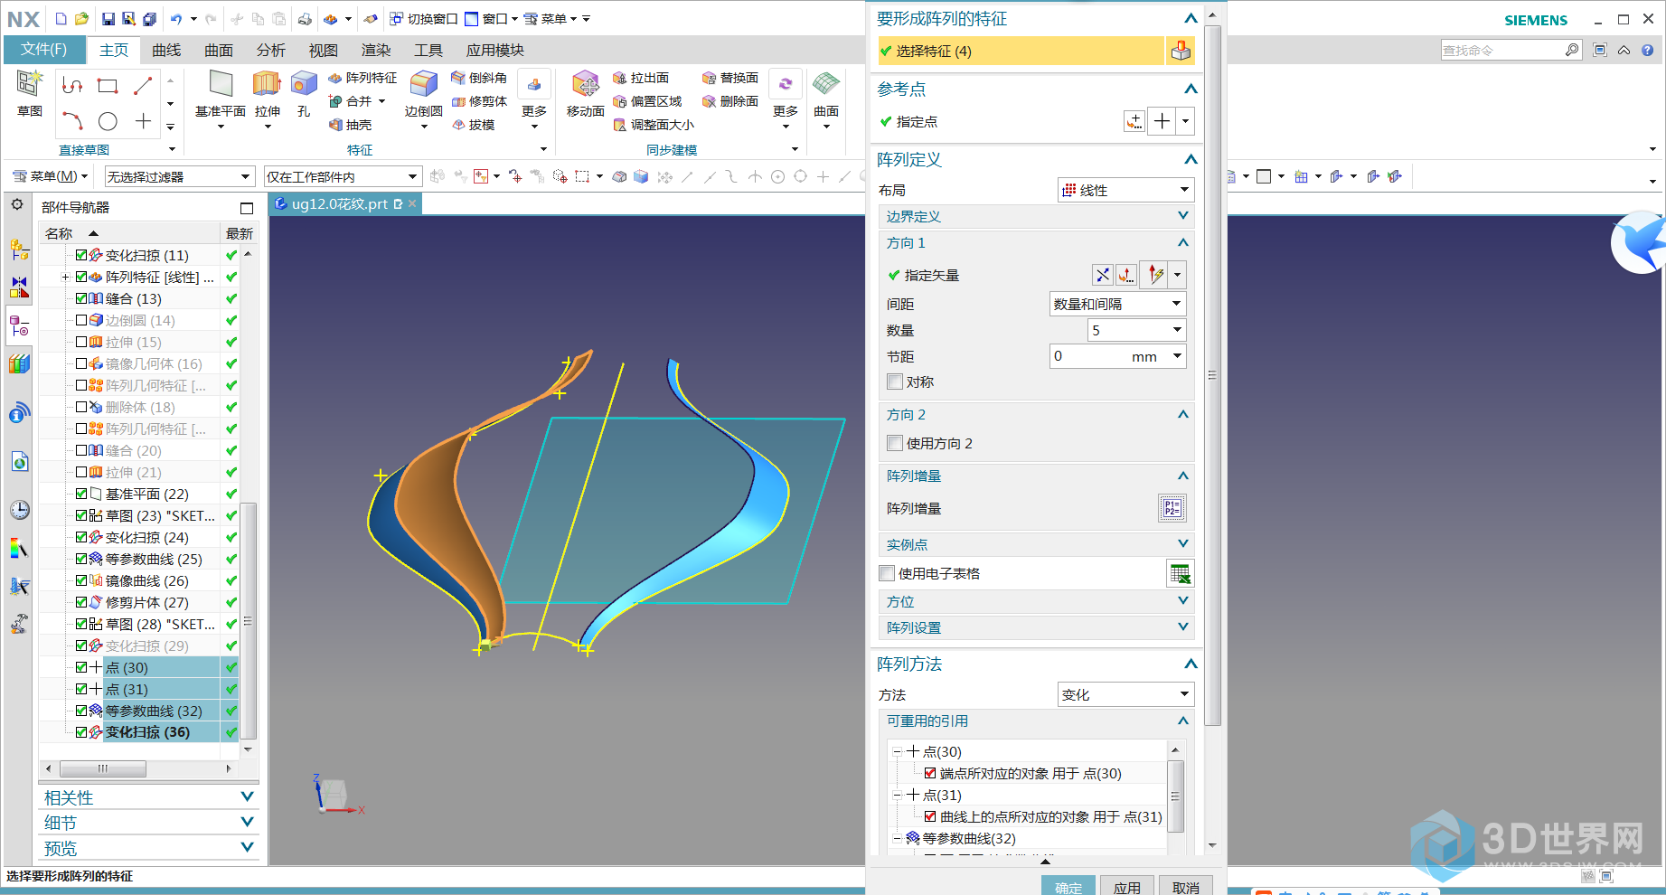Open the 方法 dropdown showing 变化
1666x895 pixels.
(x=1125, y=694)
